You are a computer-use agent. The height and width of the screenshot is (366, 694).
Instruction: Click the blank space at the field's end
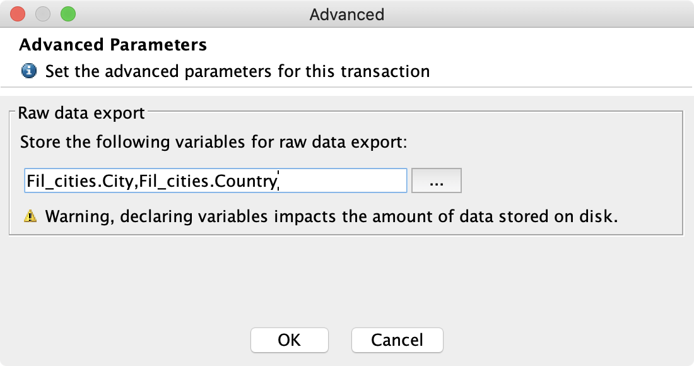click(343, 180)
